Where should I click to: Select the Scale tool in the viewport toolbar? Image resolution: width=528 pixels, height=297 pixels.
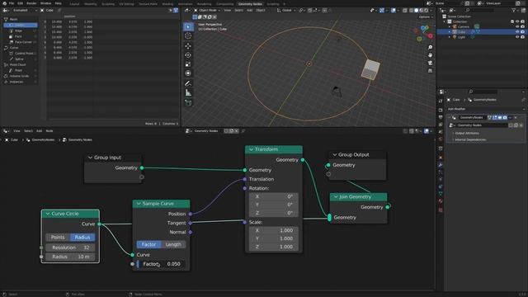pyautogui.click(x=188, y=64)
